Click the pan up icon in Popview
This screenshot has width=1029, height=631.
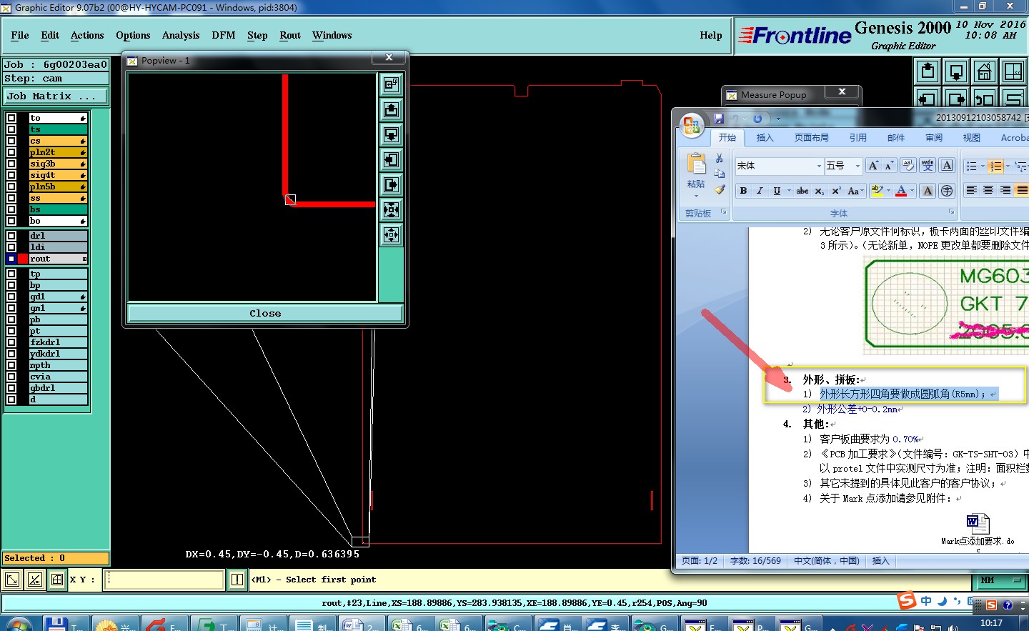coord(391,109)
